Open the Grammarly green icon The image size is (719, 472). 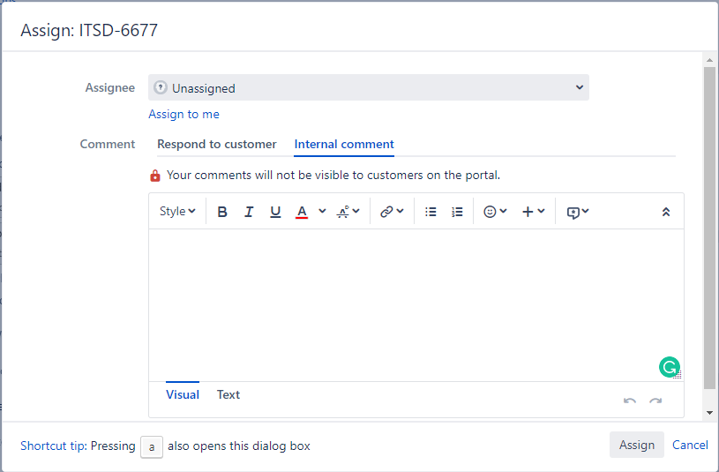coord(669,367)
